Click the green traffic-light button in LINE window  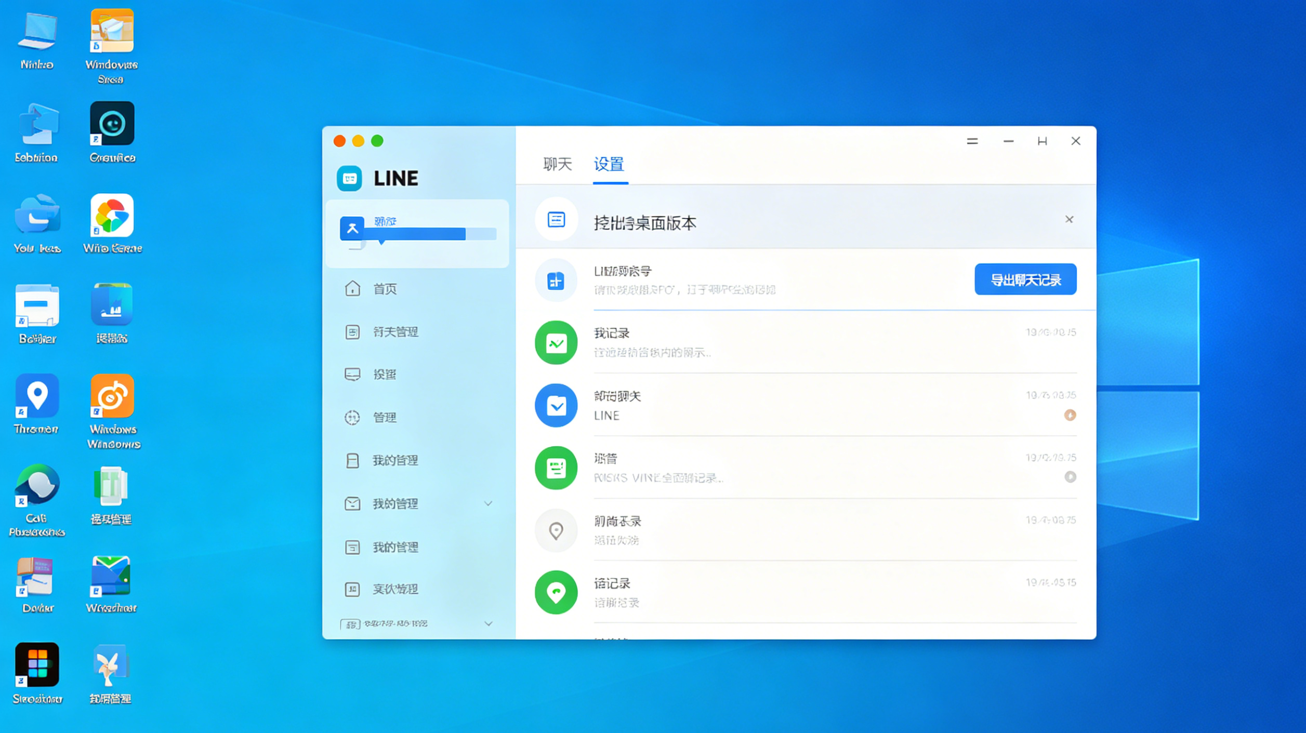click(x=377, y=141)
